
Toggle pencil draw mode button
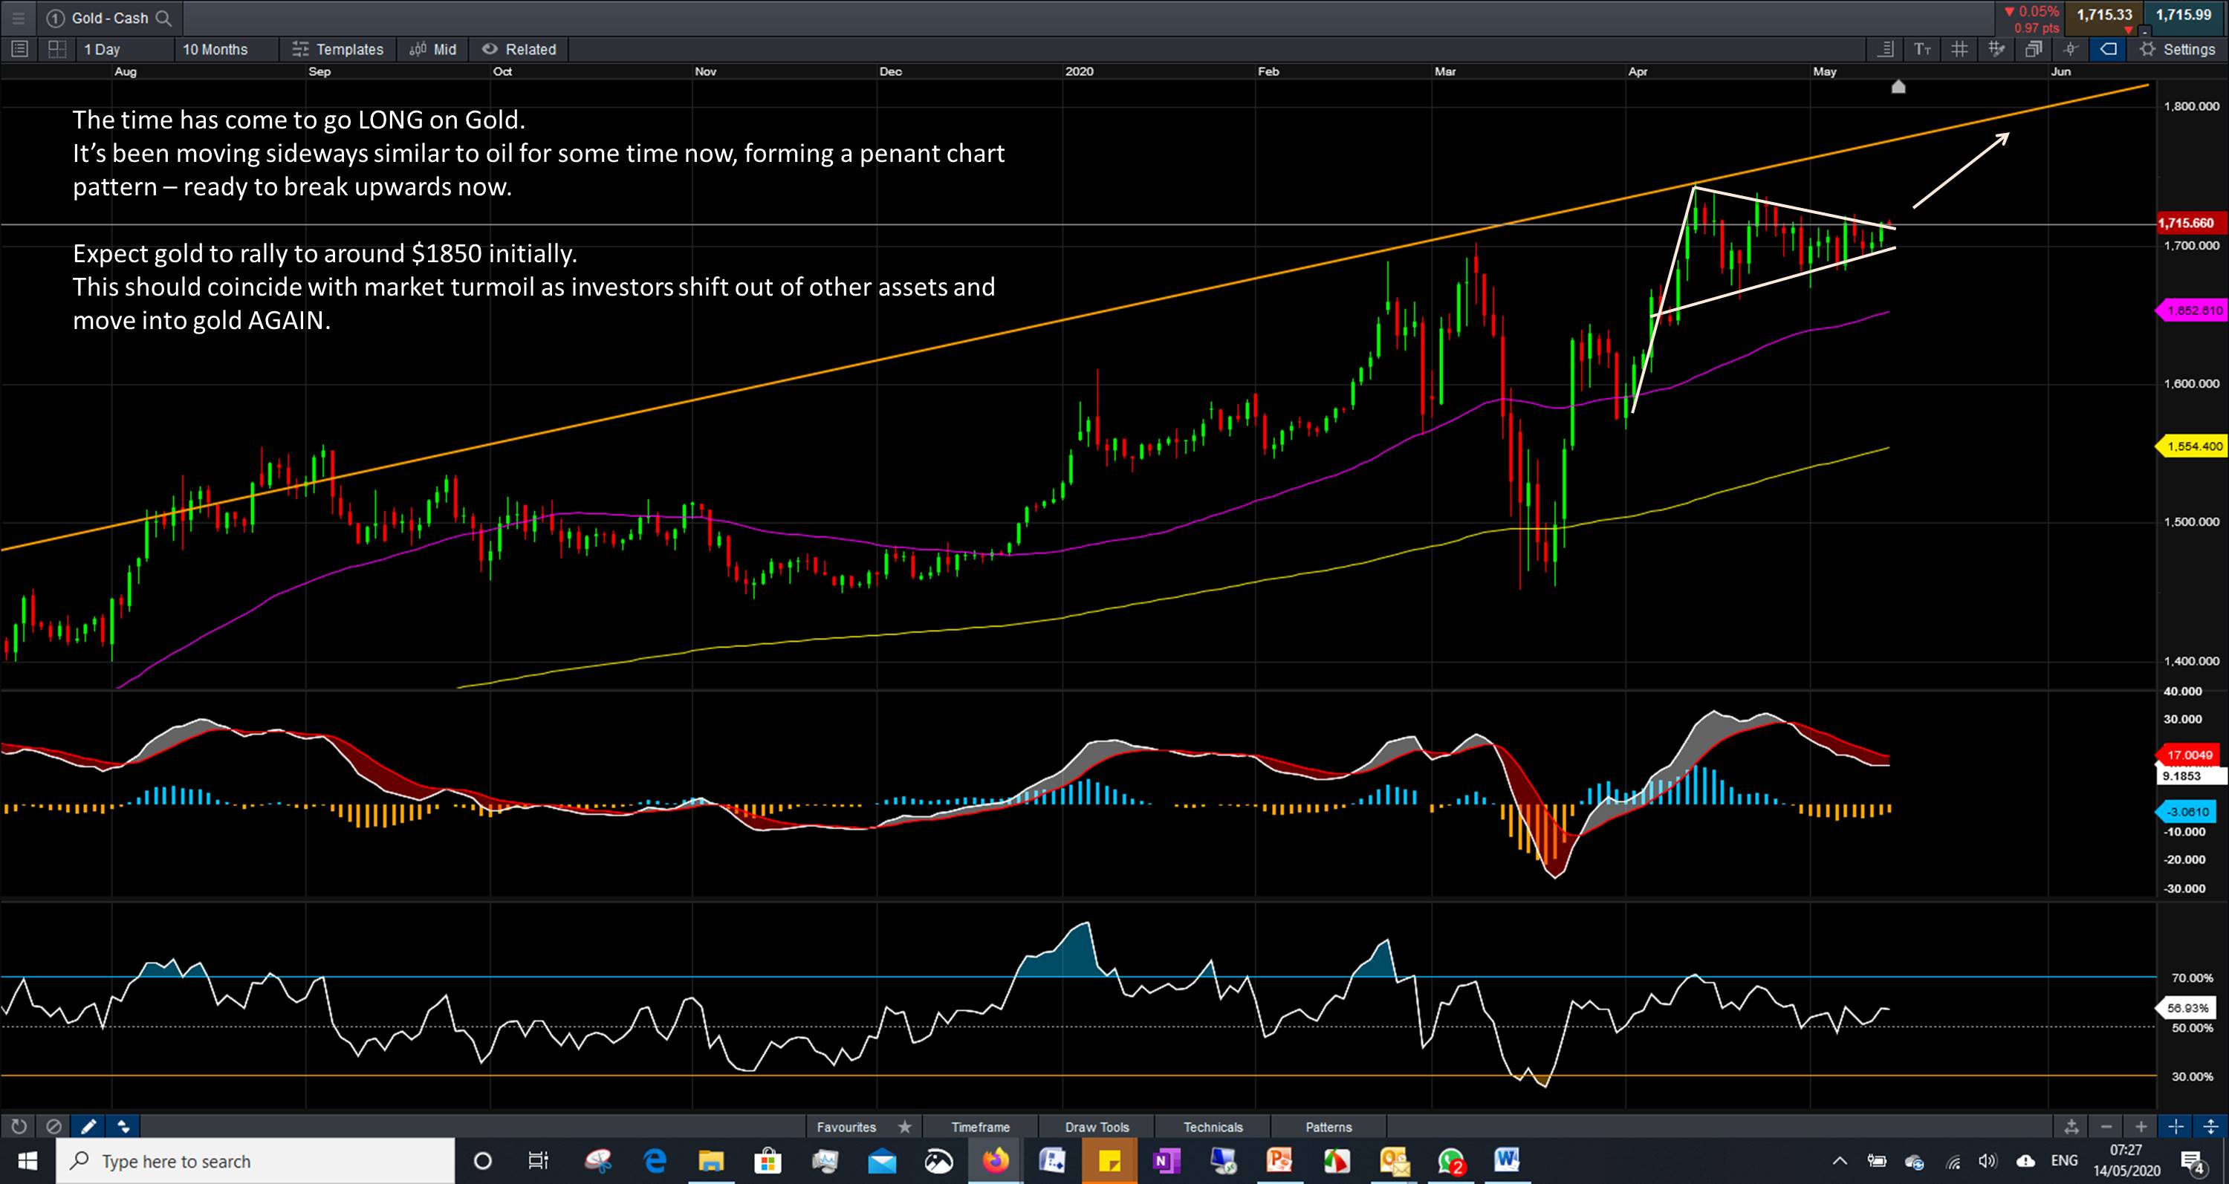click(x=88, y=1126)
